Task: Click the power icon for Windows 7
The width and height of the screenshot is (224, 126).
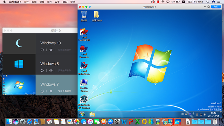Action: coord(42,91)
